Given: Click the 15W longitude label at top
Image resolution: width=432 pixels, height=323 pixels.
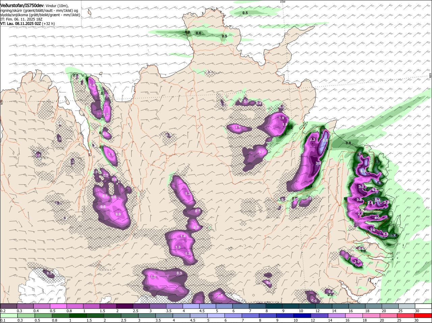Looking at the screenshot, I should pyautogui.click(x=282, y=2).
